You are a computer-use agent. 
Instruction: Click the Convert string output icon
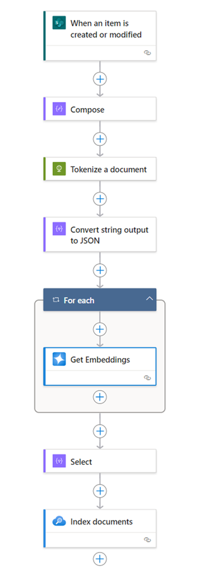59,229
